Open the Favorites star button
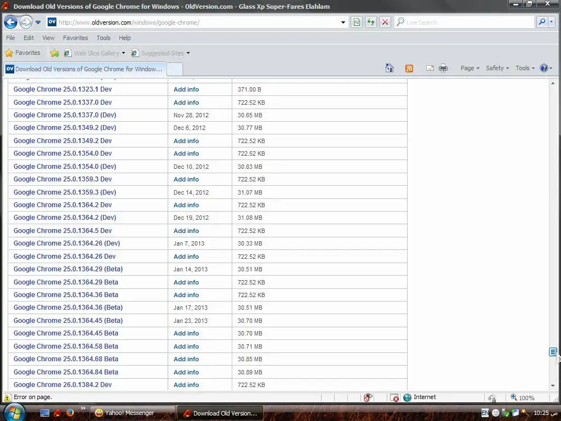Screen dimensions: 561x421 pos(22,53)
